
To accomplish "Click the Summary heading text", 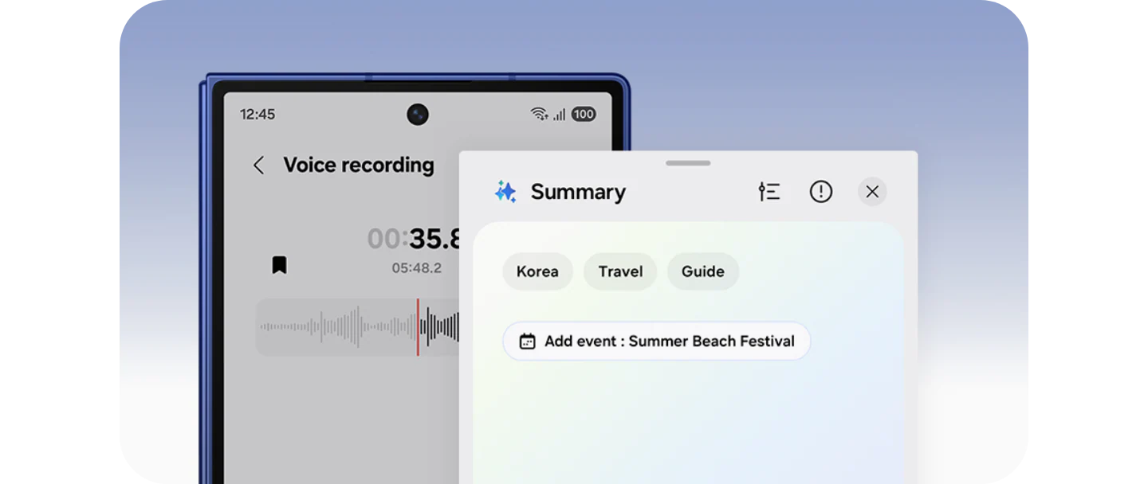I will point(578,192).
